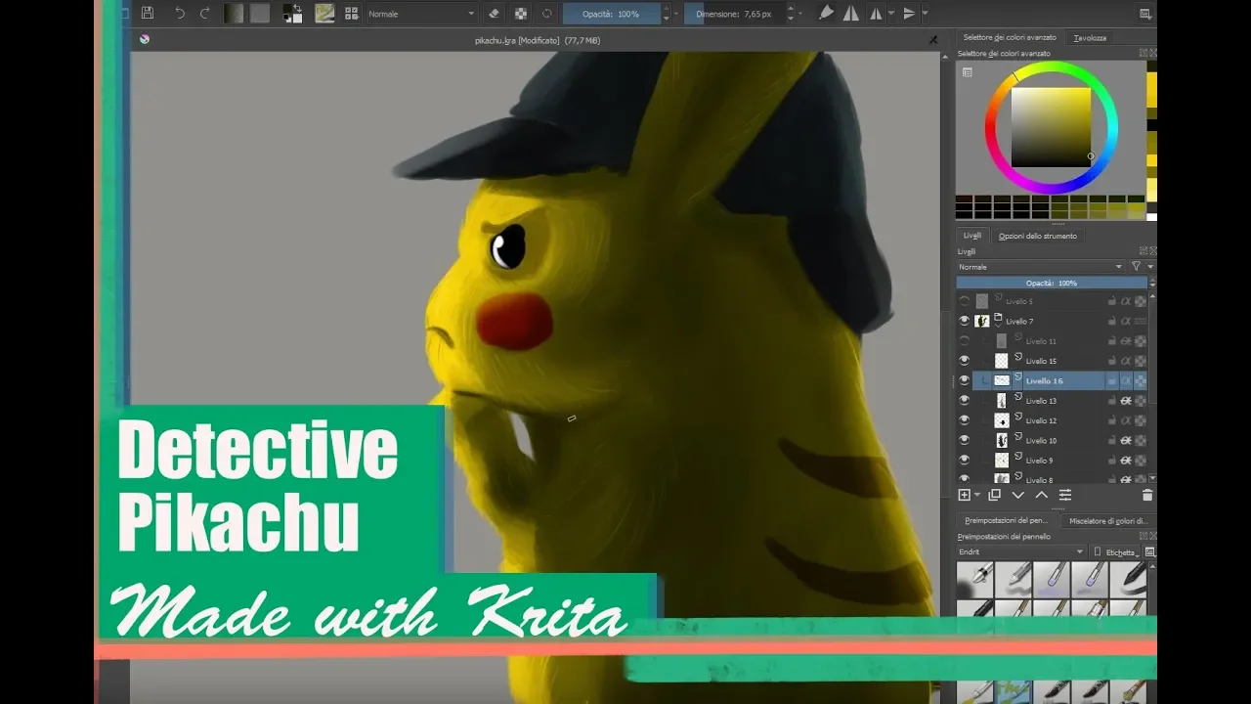The width and height of the screenshot is (1251, 704).
Task: Enable horizontal mirror tool
Action: pos(851,13)
